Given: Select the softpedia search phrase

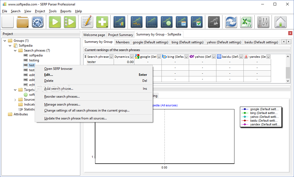Looking at the screenshot, I should pos(36,55).
